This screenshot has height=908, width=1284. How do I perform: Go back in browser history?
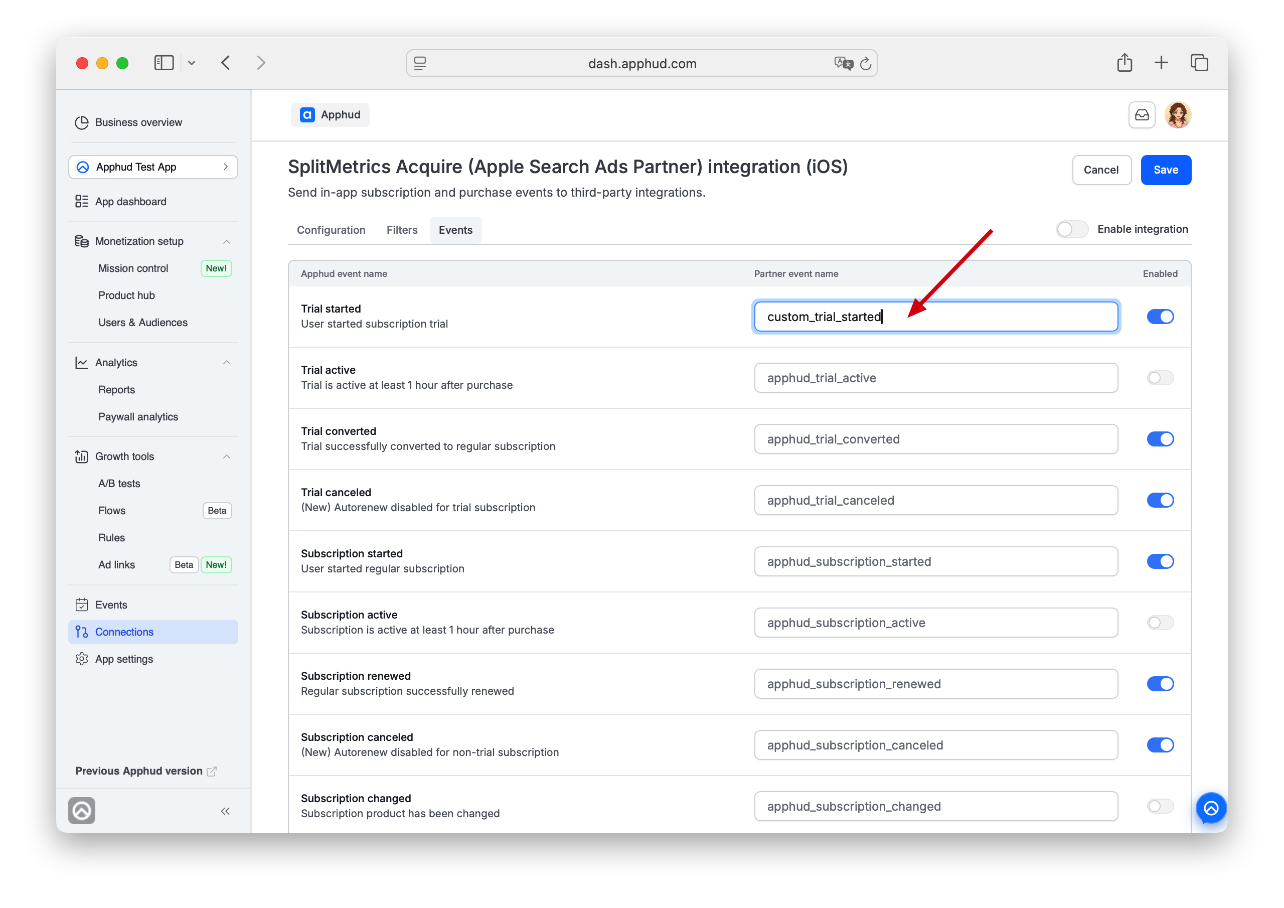tap(226, 63)
